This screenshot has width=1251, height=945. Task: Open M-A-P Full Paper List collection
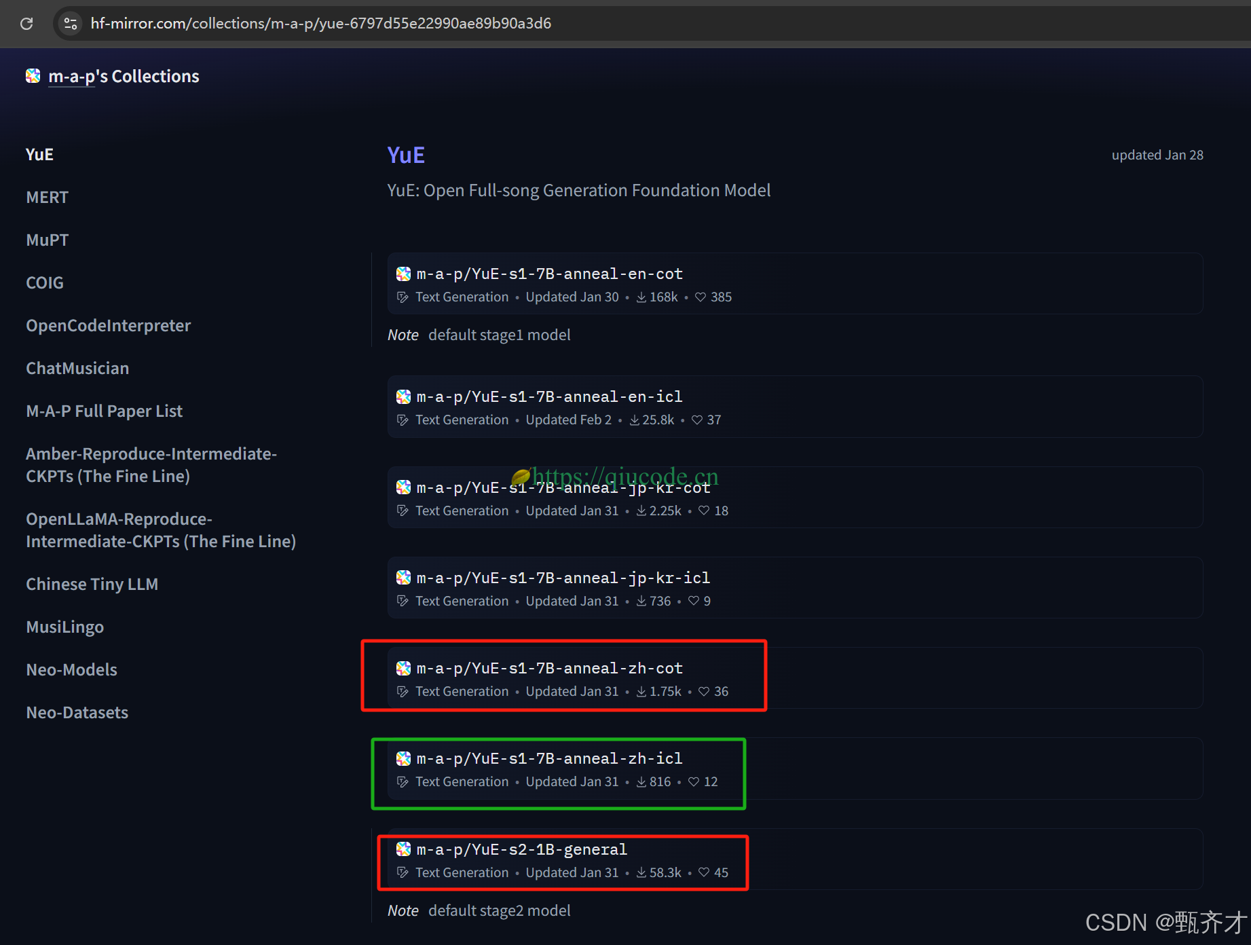point(104,411)
